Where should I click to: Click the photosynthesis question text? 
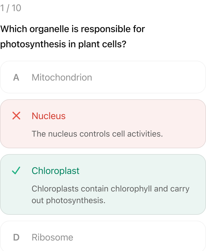point(72,36)
